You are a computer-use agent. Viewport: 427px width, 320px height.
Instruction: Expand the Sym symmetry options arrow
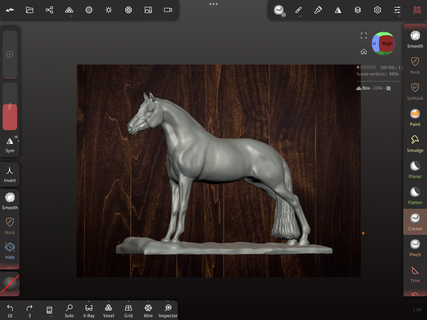[x=19, y=141]
